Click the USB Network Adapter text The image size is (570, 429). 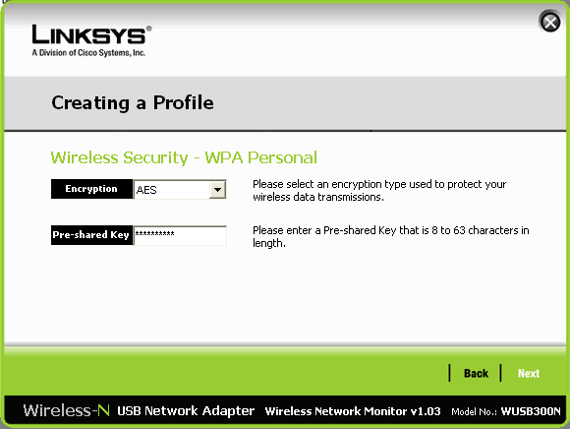coord(186,411)
